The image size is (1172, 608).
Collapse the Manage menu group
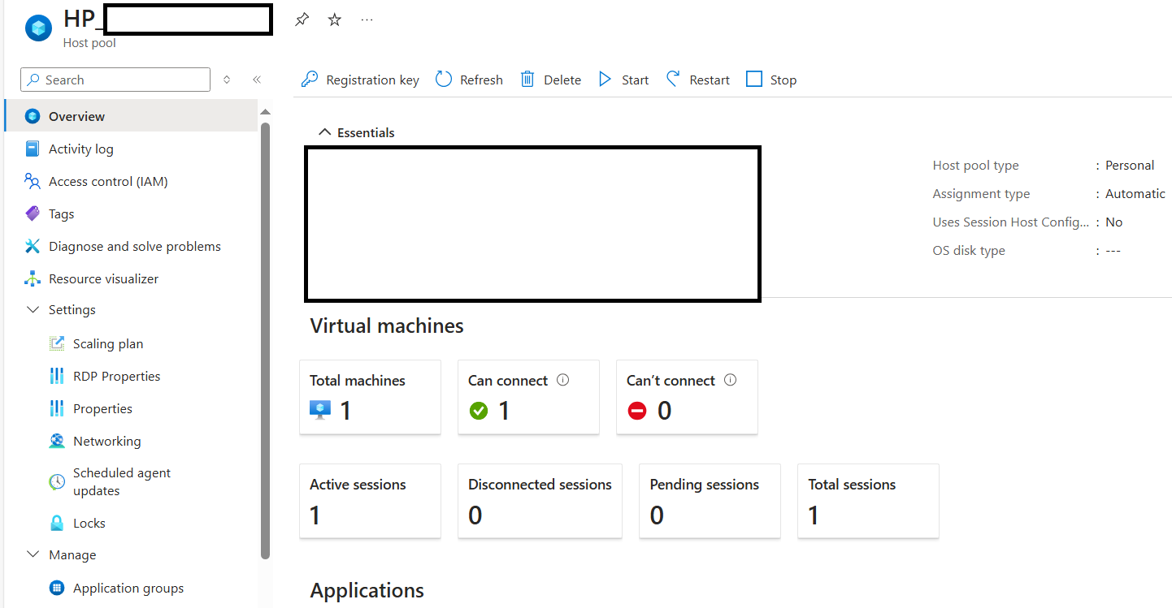coord(33,554)
